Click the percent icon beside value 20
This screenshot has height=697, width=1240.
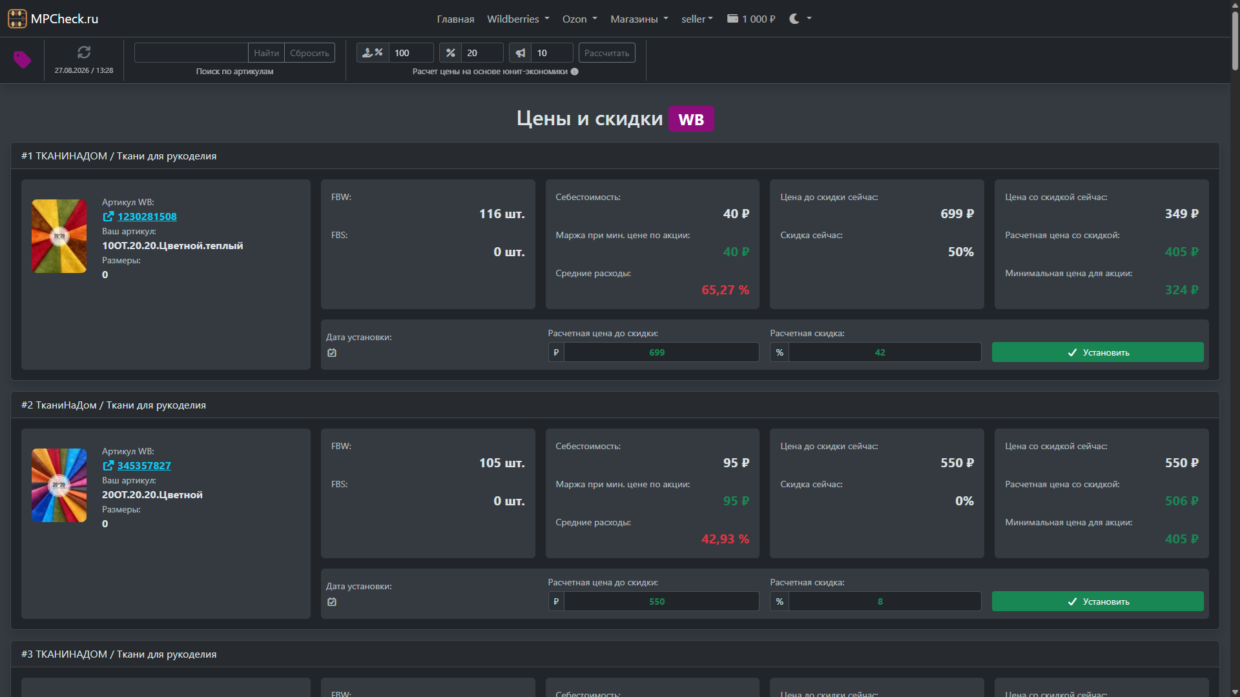pos(451,53)
